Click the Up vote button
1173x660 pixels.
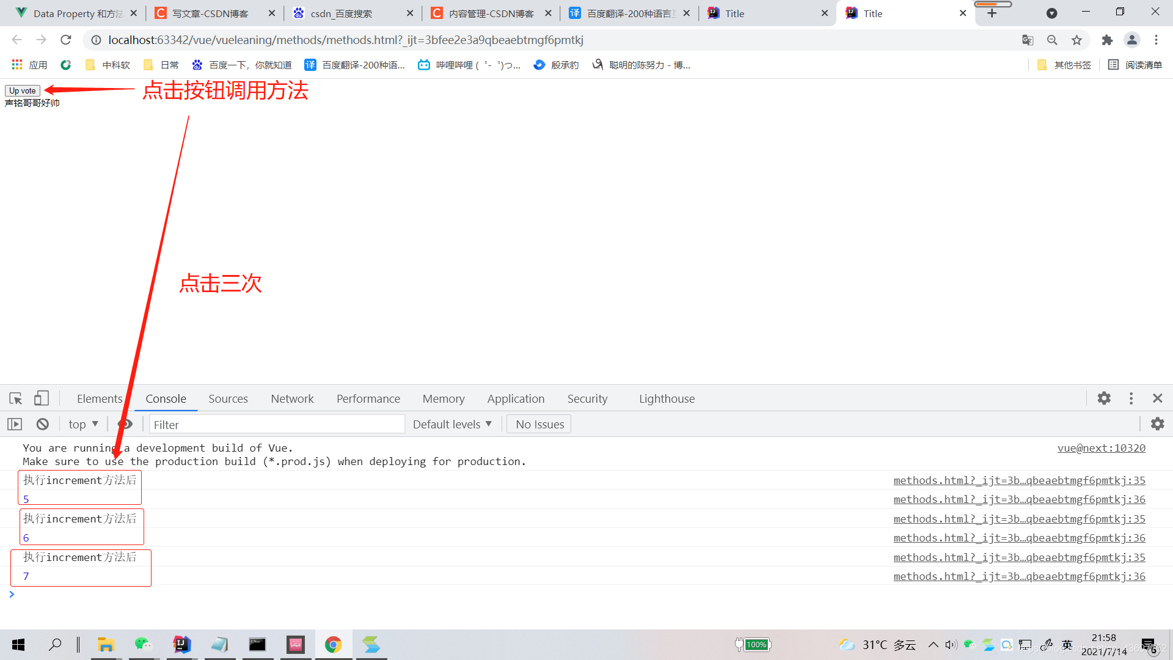pos(23,90)
